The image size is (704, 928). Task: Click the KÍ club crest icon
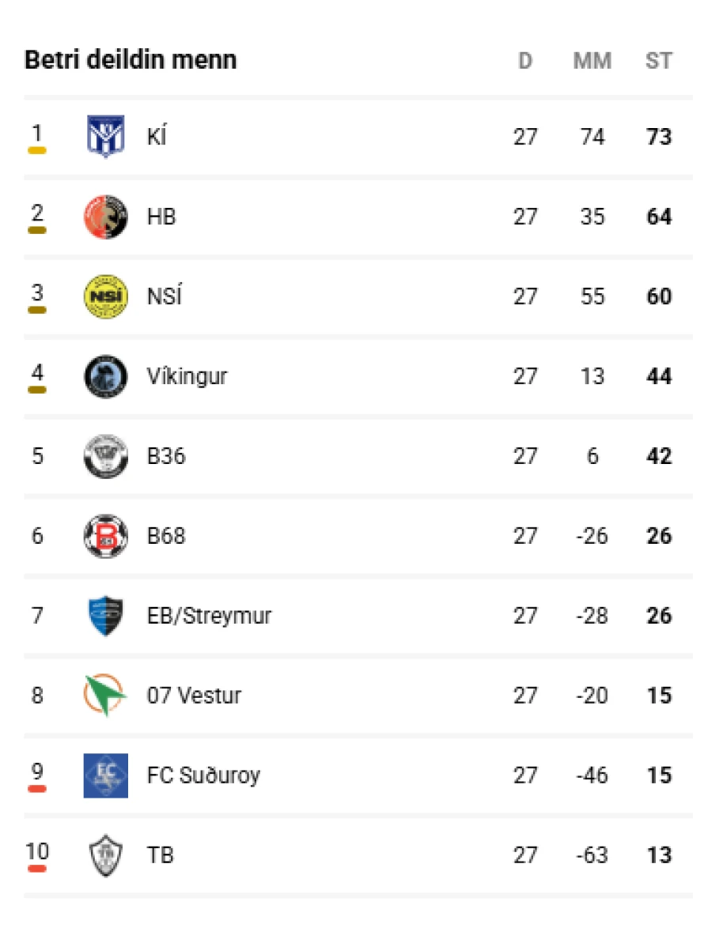tap(105, 137)
